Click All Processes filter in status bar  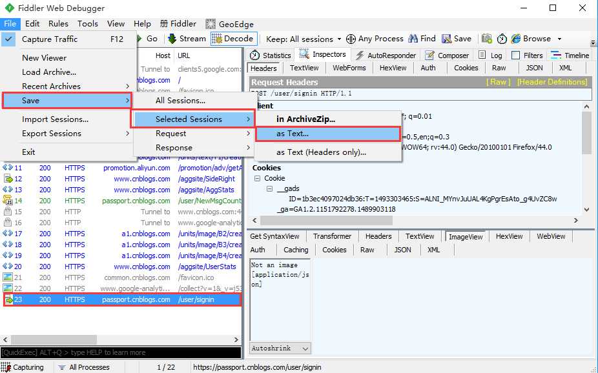click(x=84, y=367)
